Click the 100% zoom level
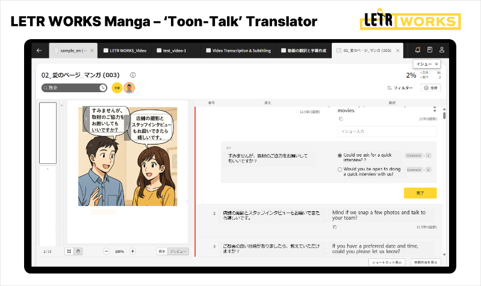Screen dimensions: 481x286 point(119,251)
